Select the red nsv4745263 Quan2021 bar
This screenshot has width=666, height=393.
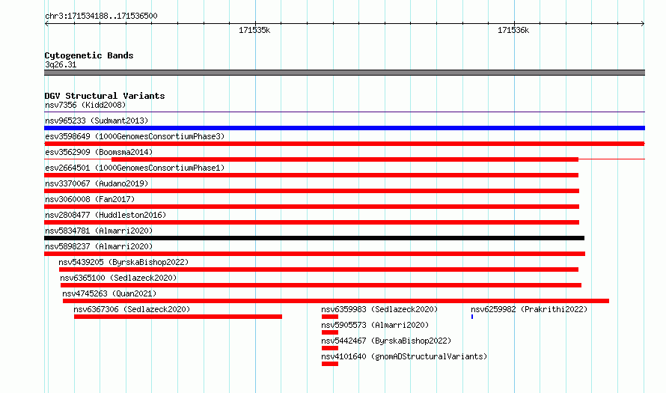336,301
